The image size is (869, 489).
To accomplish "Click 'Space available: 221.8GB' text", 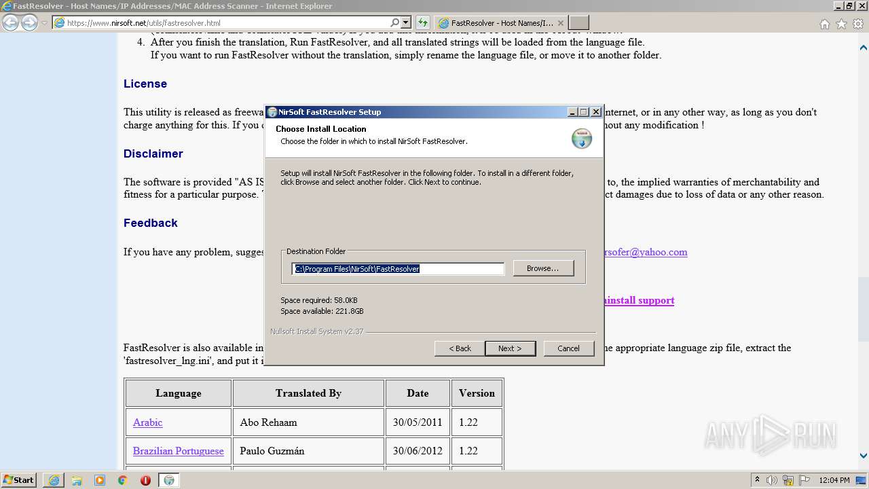I will pyautogui.click(x=322, y=311).
